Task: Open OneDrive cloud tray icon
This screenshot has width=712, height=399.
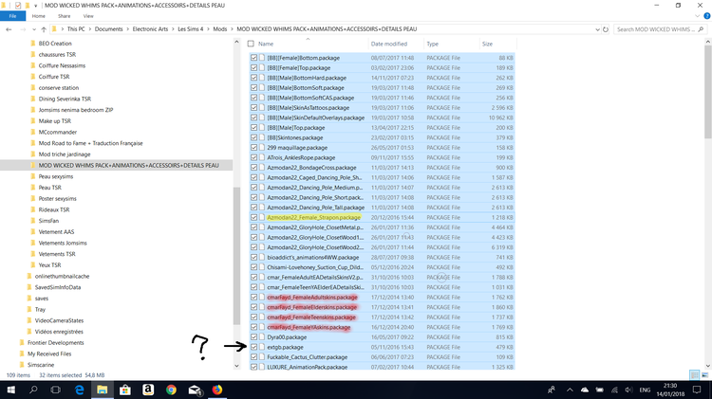Action: (x=585, y=390)
